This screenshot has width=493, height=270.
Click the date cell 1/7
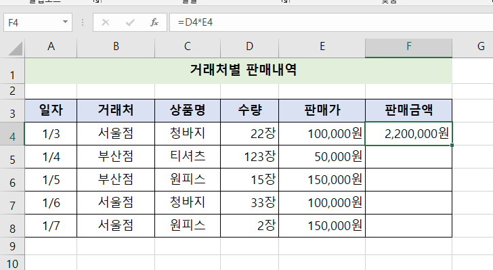[51, 226]
